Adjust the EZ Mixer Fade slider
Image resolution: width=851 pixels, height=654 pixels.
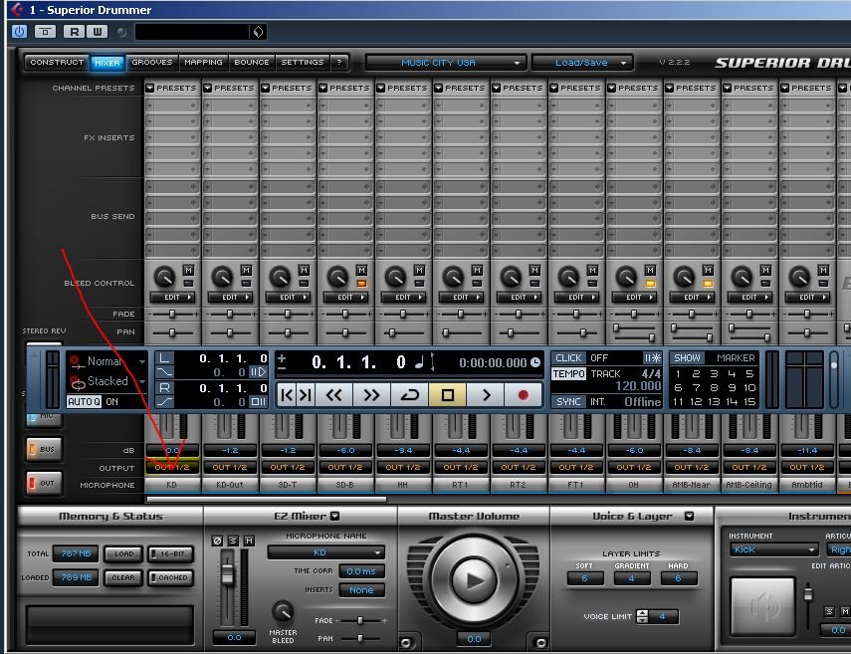click(360, 620)
